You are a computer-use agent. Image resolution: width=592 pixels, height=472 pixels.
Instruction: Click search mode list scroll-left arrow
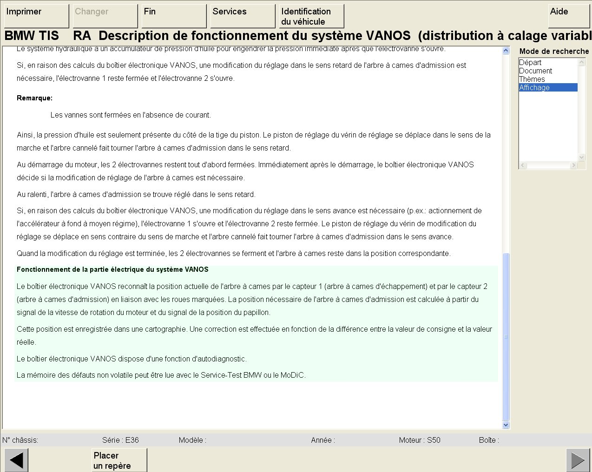[x=523, y=165]
